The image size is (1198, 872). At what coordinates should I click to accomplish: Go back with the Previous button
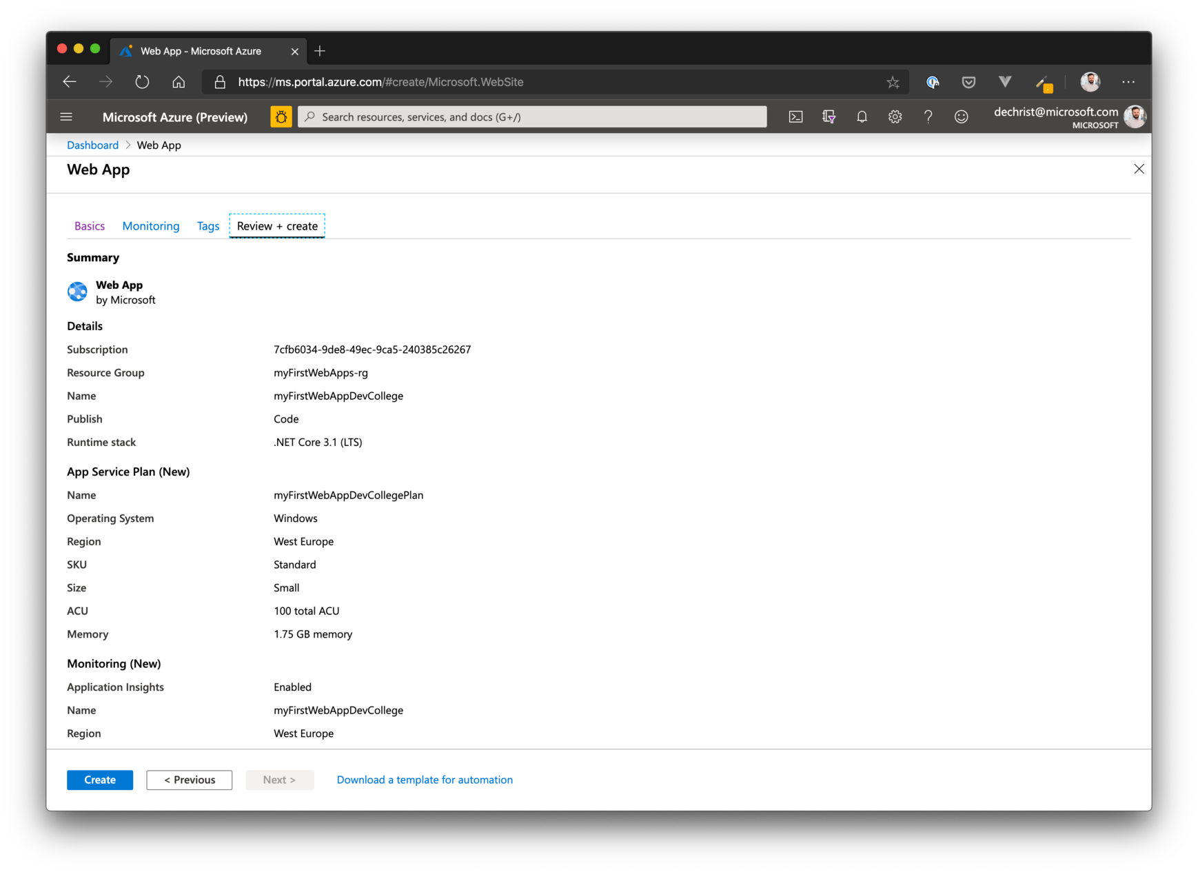coord(189,780)
